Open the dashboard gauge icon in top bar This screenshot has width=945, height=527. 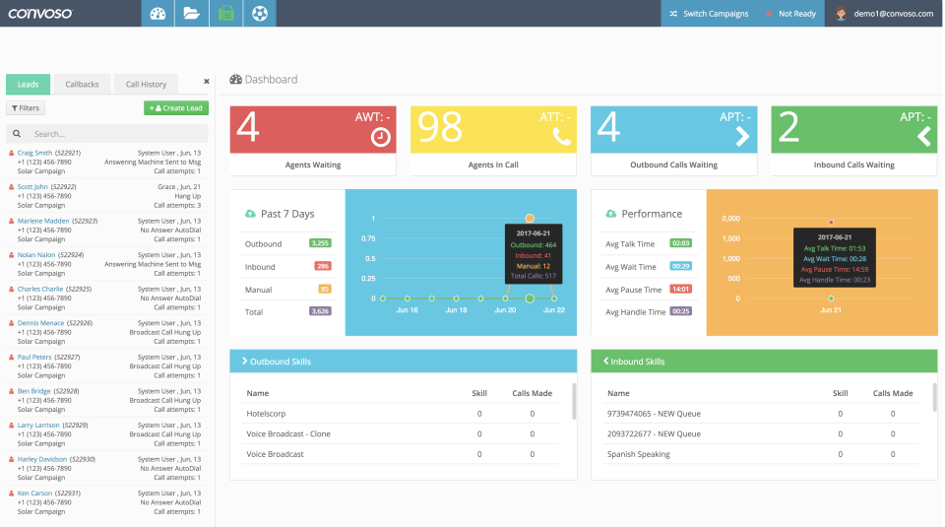pyautogui.click(x=157, y=13)
